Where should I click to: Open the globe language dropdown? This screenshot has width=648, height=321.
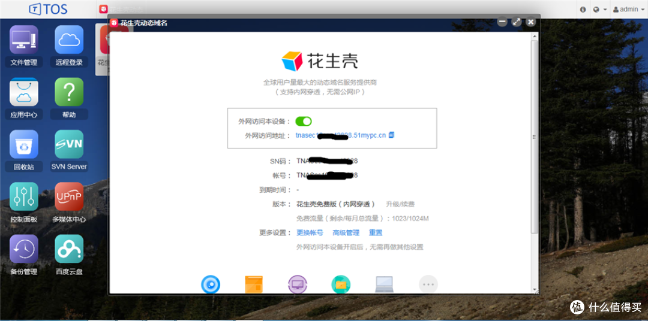coord(599,9)
